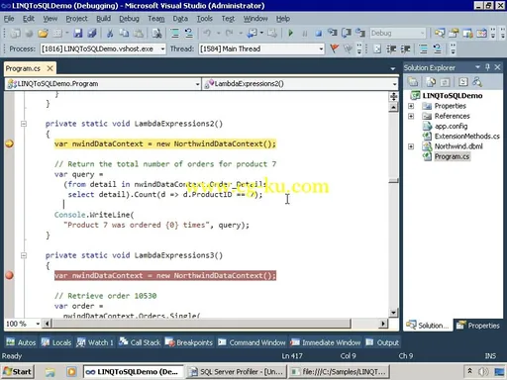Image resolution: width=507 pixels, height=380 pixels.
Task: Select the Program.cs editor tab
Action: (x=23, y=68)
